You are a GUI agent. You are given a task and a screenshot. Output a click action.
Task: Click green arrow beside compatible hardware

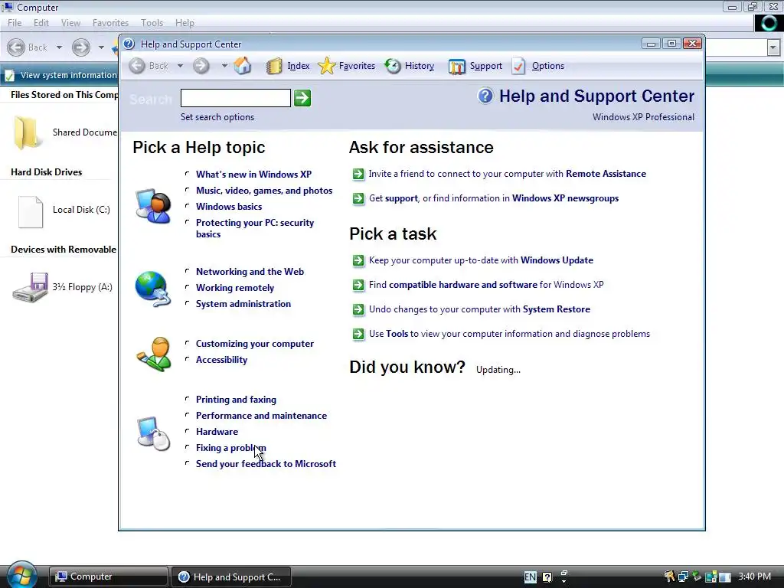point(358,285)
